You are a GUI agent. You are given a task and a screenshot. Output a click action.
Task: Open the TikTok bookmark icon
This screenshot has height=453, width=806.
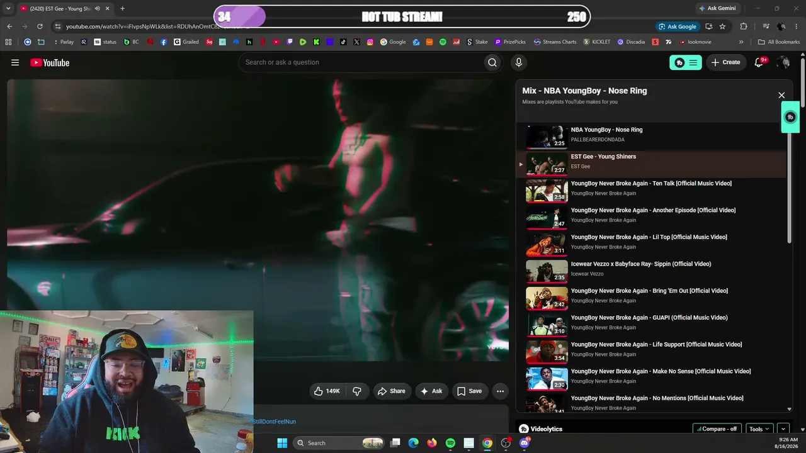coord(343,42)
